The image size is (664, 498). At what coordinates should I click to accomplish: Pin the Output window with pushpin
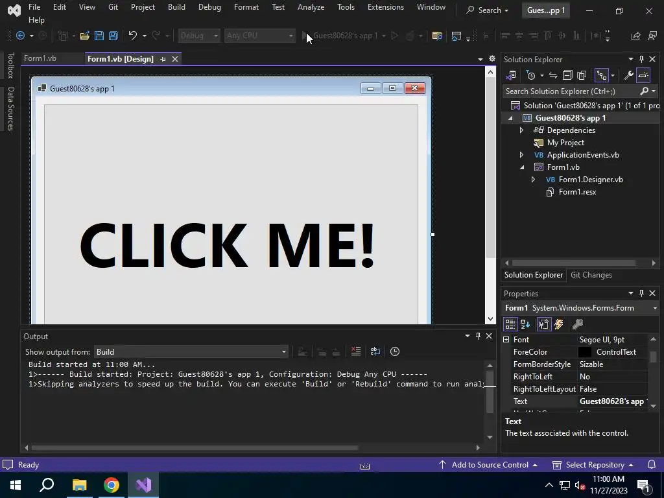[478, 336]
